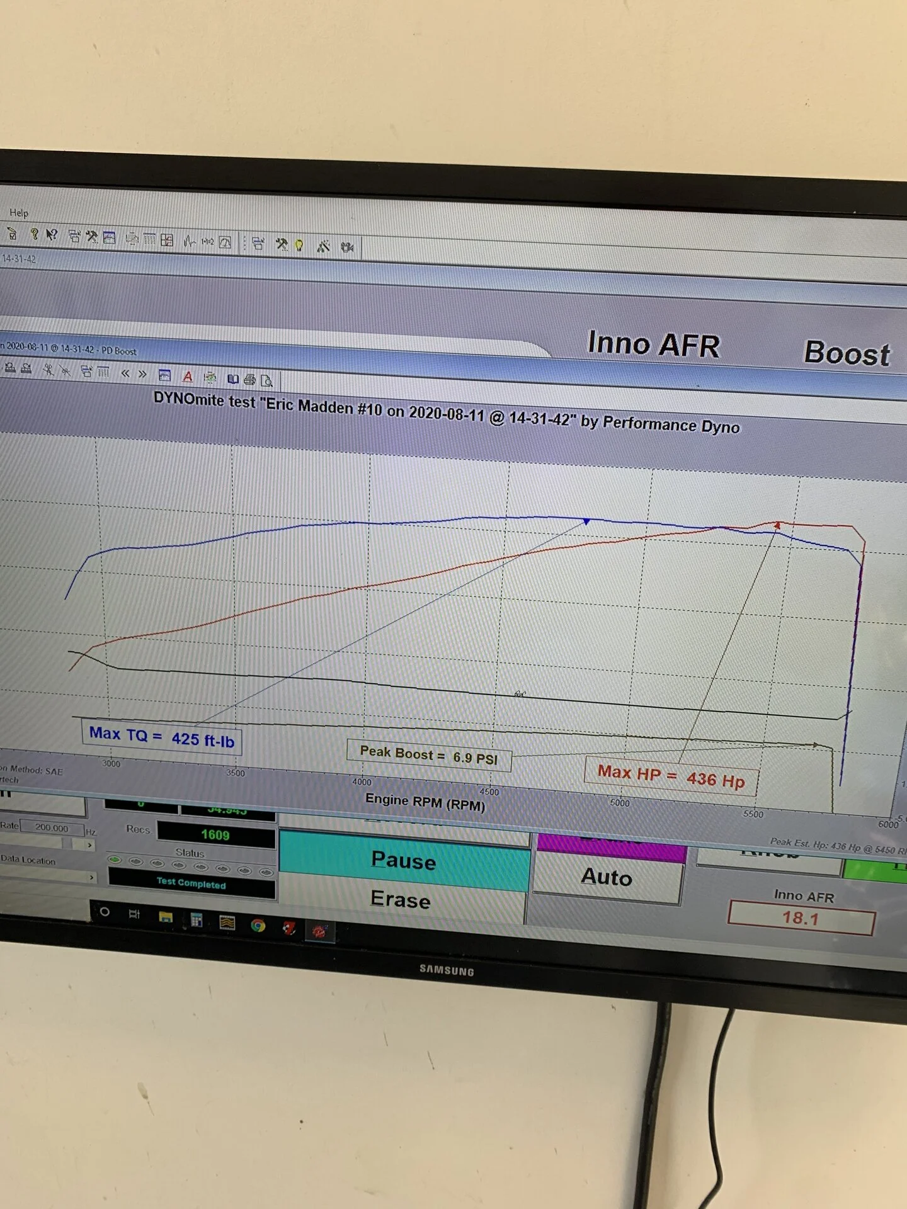The image size is (907, 1209).
Task: Click the Max HP = 436 Hp label
Action: tap(671, 776)
